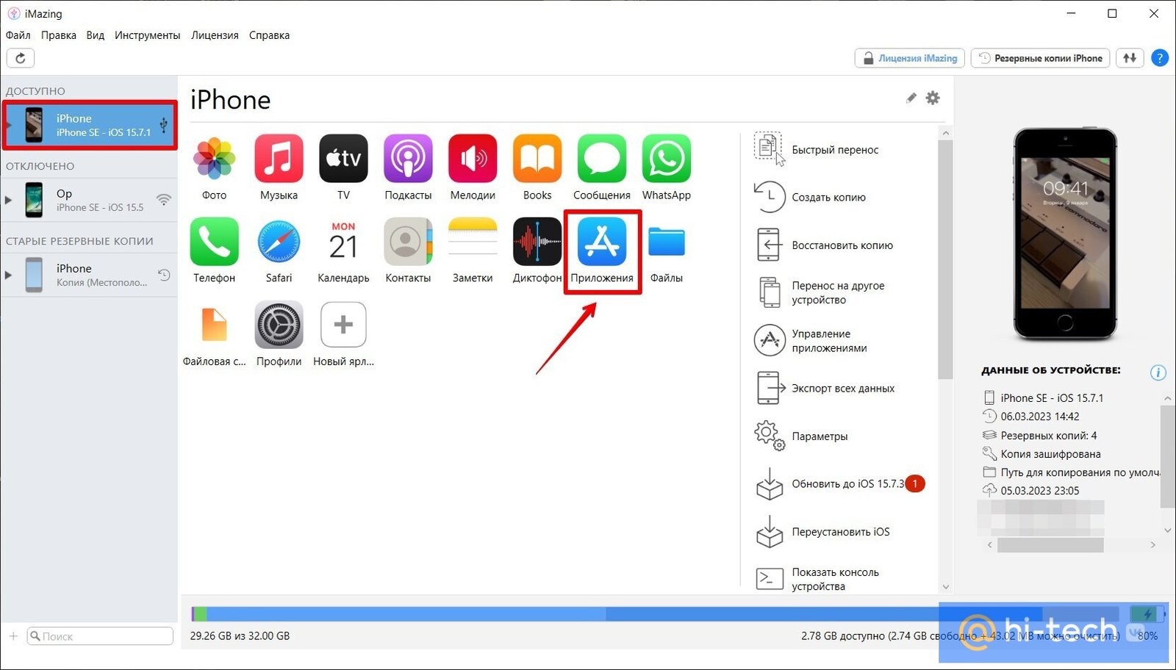This screenshot has width=1176, height=670.
Task: Open the Приложения apps icon
Action: click(602, 241)
